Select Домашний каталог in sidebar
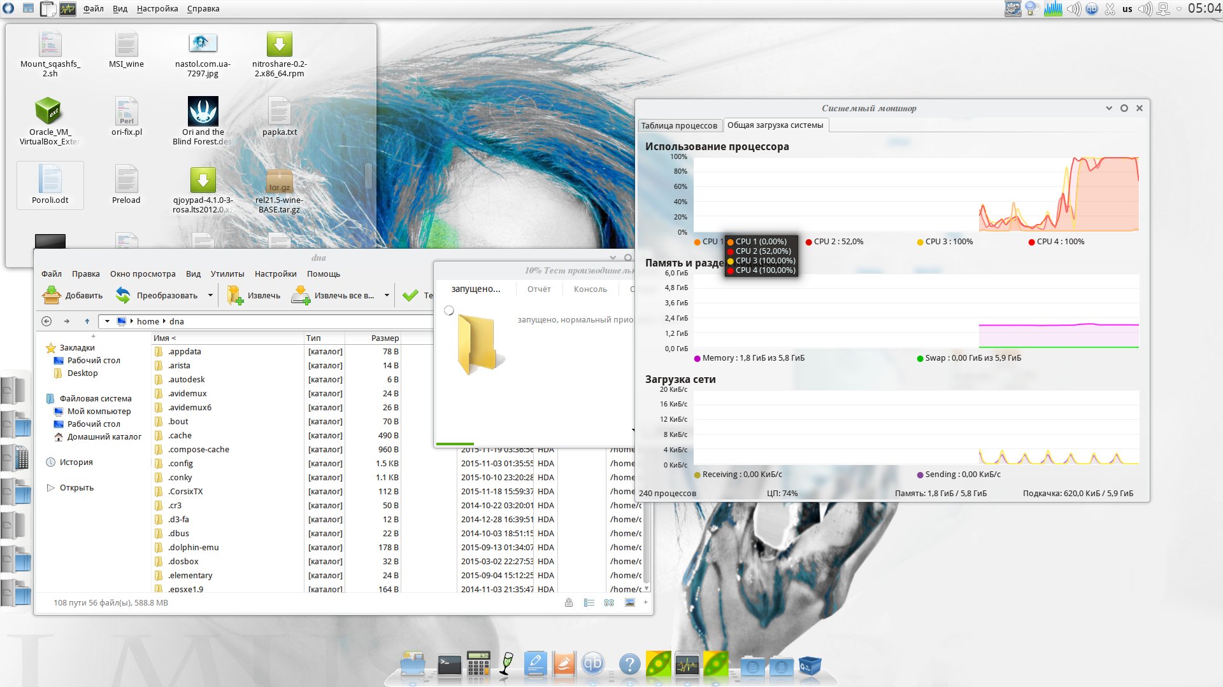The width and height of the screenshot is (1223, 687). [x=104, y=437]
